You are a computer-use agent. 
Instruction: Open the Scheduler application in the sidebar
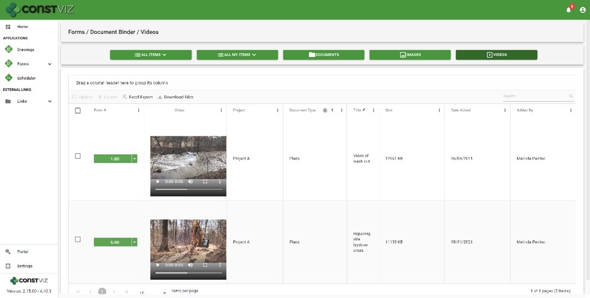click(26, 78)
